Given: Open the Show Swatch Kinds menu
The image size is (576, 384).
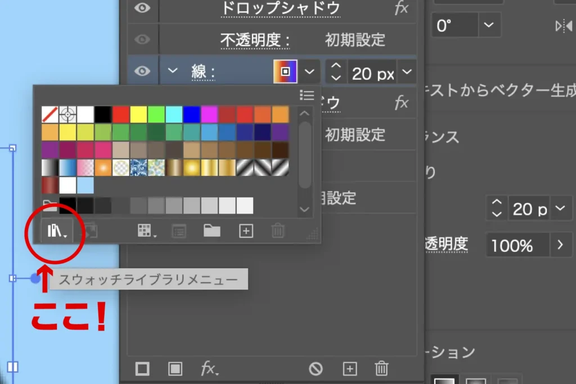Looking at the screenshot, I should (145, 231).
